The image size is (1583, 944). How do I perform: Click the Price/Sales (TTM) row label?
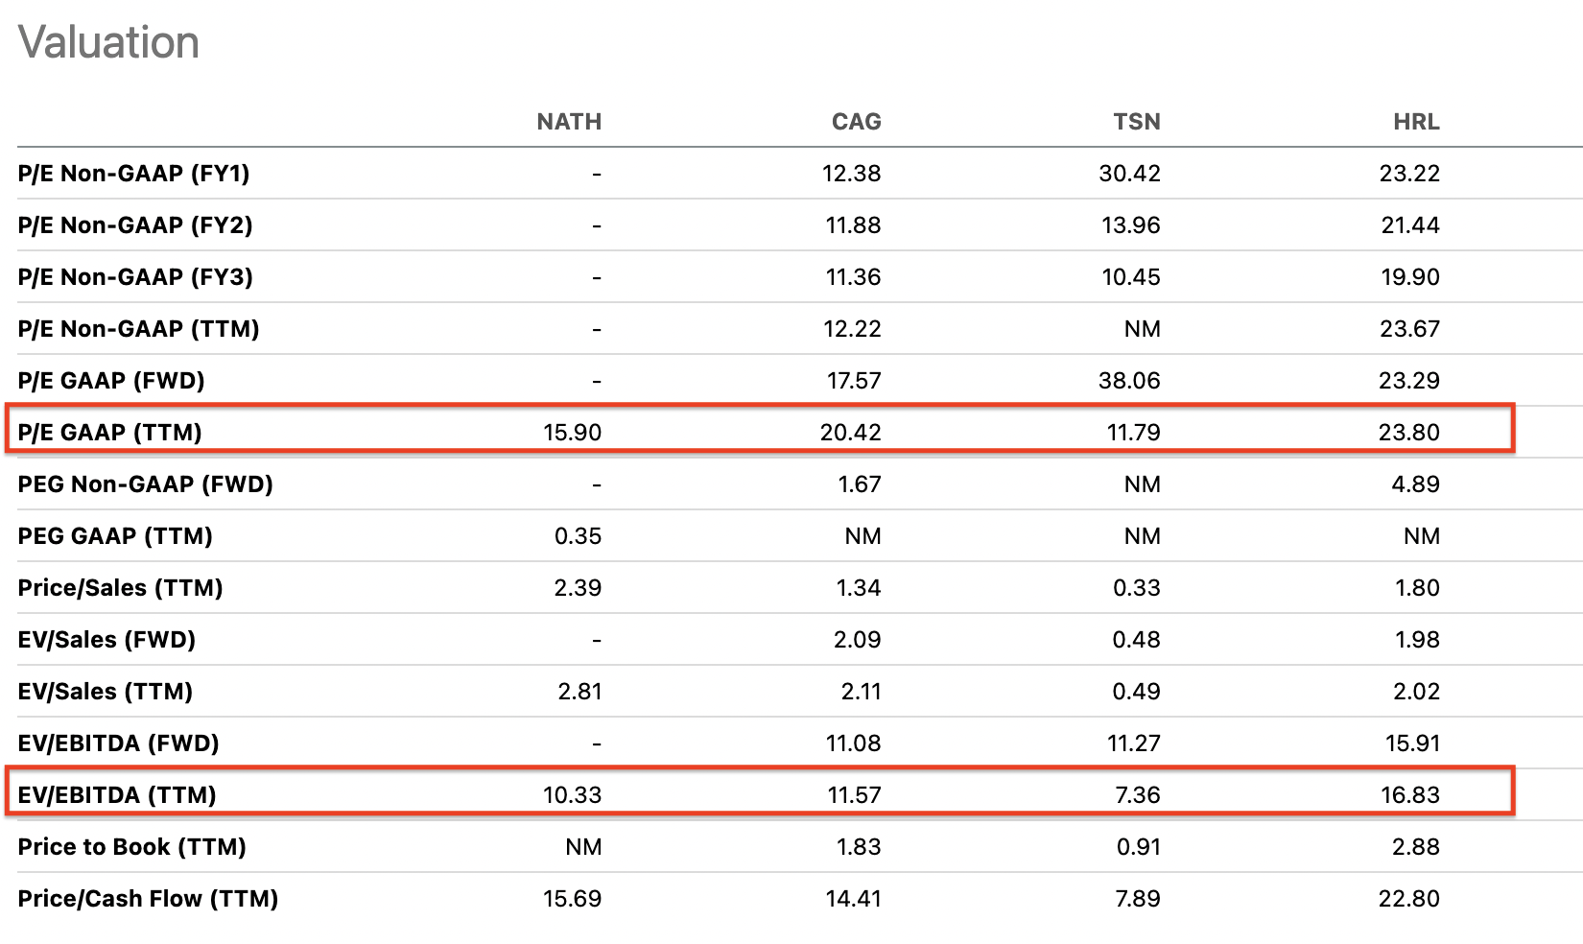(x=120, y=588)
